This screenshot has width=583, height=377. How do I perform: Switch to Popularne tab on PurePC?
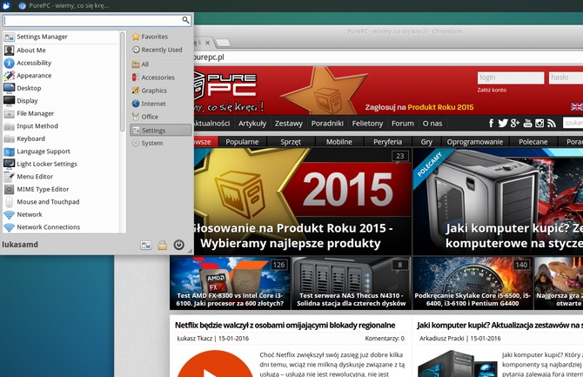[x=242, y=142]
